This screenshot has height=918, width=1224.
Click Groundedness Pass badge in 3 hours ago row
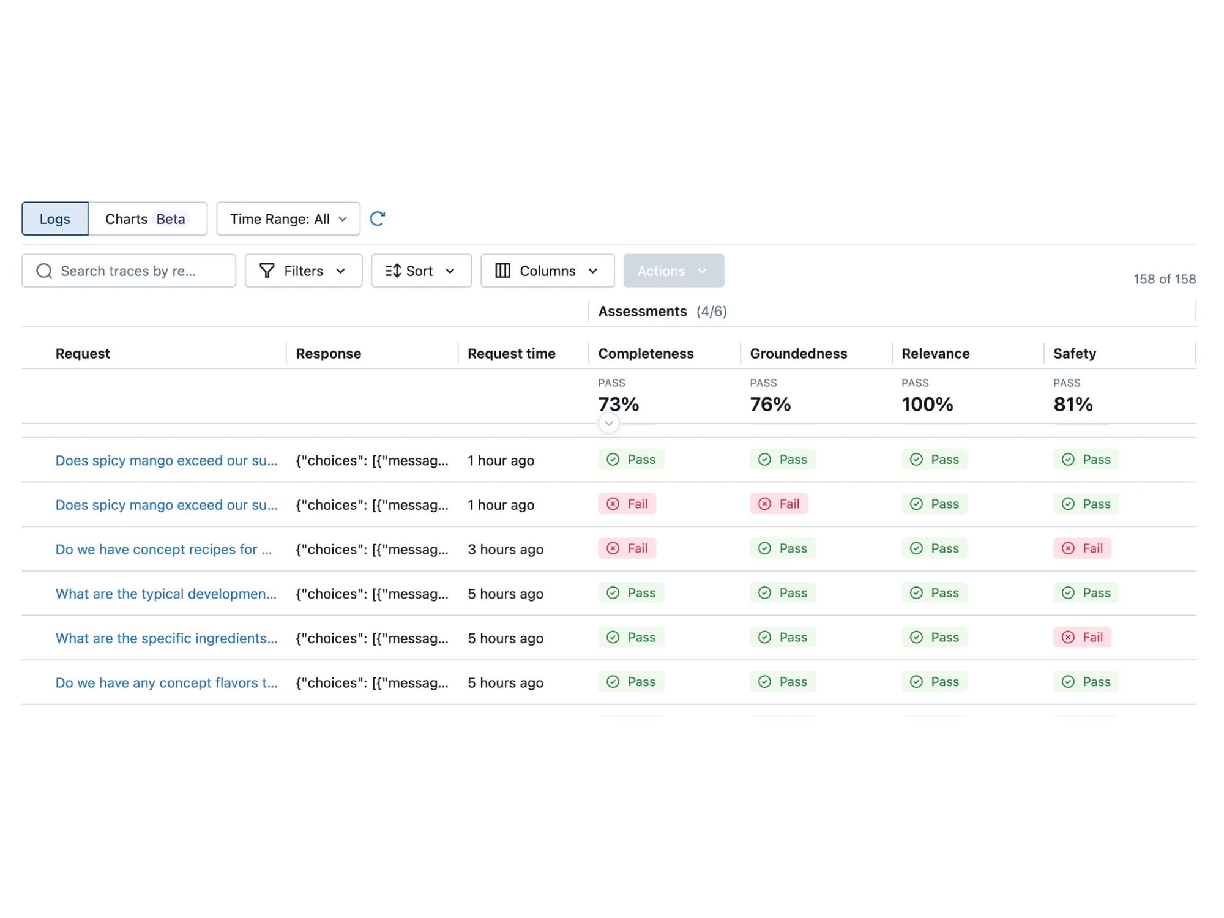783,548
